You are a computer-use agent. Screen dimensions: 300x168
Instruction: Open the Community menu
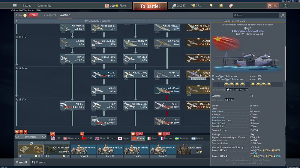[x=44, y=5]
